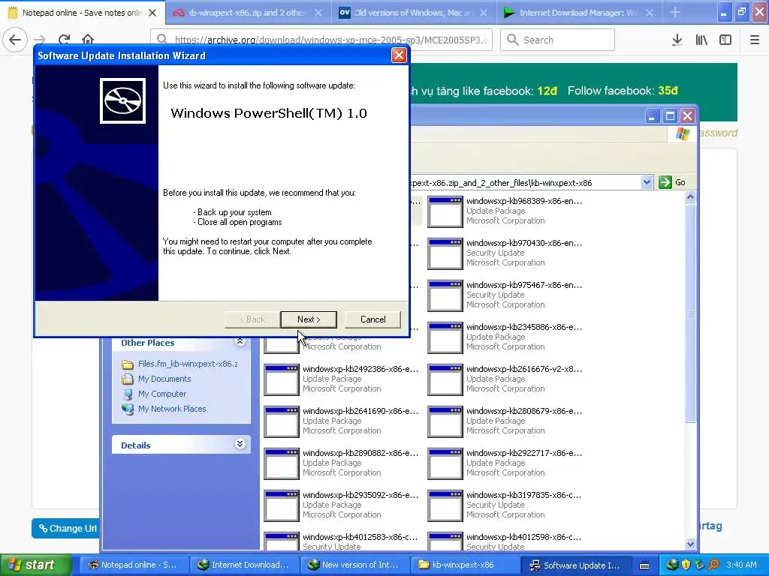
Task: Reload the current Firefox page
Action: click(x=65, y=40)
